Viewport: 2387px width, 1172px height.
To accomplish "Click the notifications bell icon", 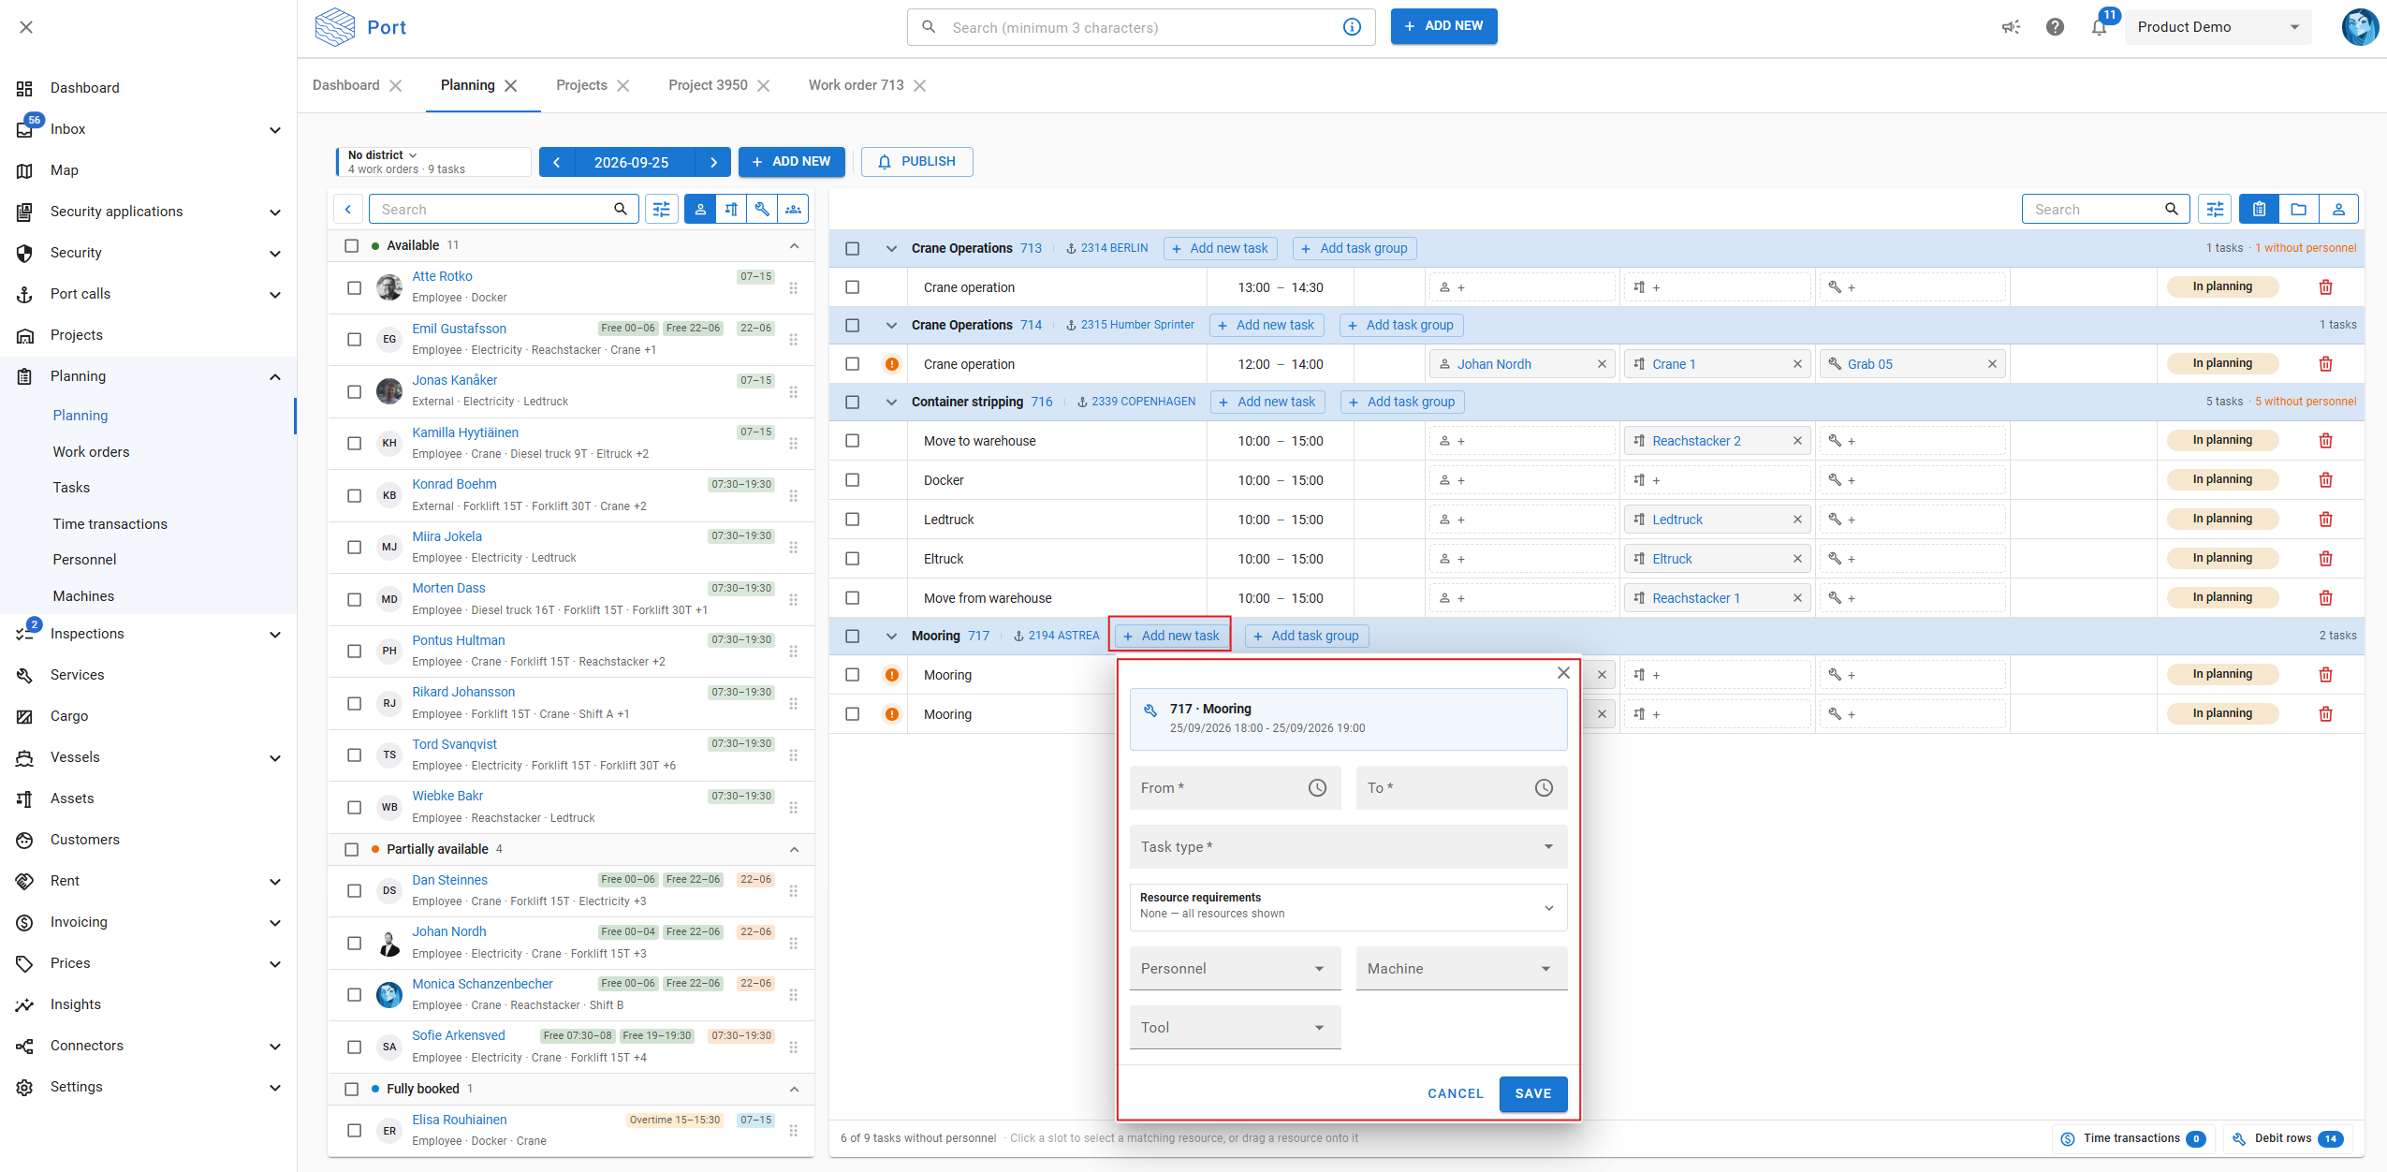I will click(2099, 27).
